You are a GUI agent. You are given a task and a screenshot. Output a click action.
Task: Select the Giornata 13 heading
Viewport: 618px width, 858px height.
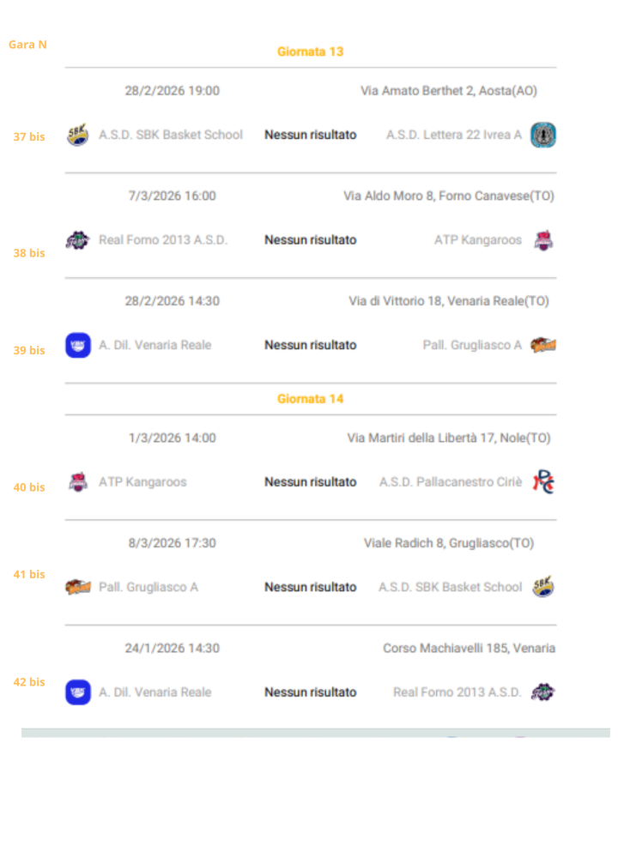tap(310, 51)
